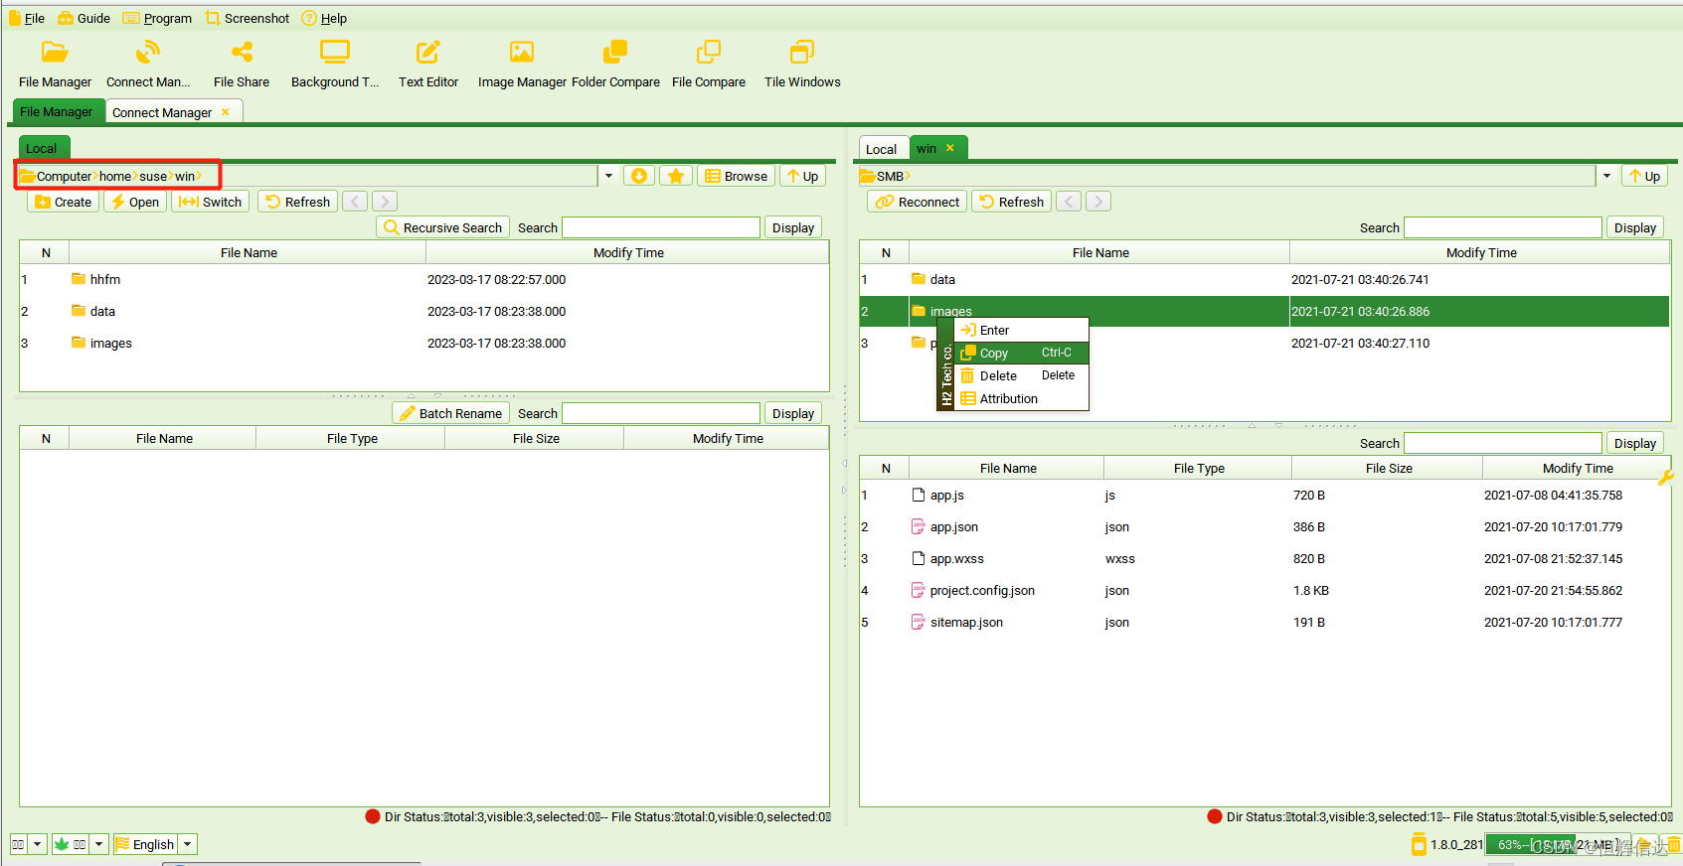Click the Tile Windows icon
Image resolution: width=1683 pixels, height=866 pixels.
pos(802,53)
